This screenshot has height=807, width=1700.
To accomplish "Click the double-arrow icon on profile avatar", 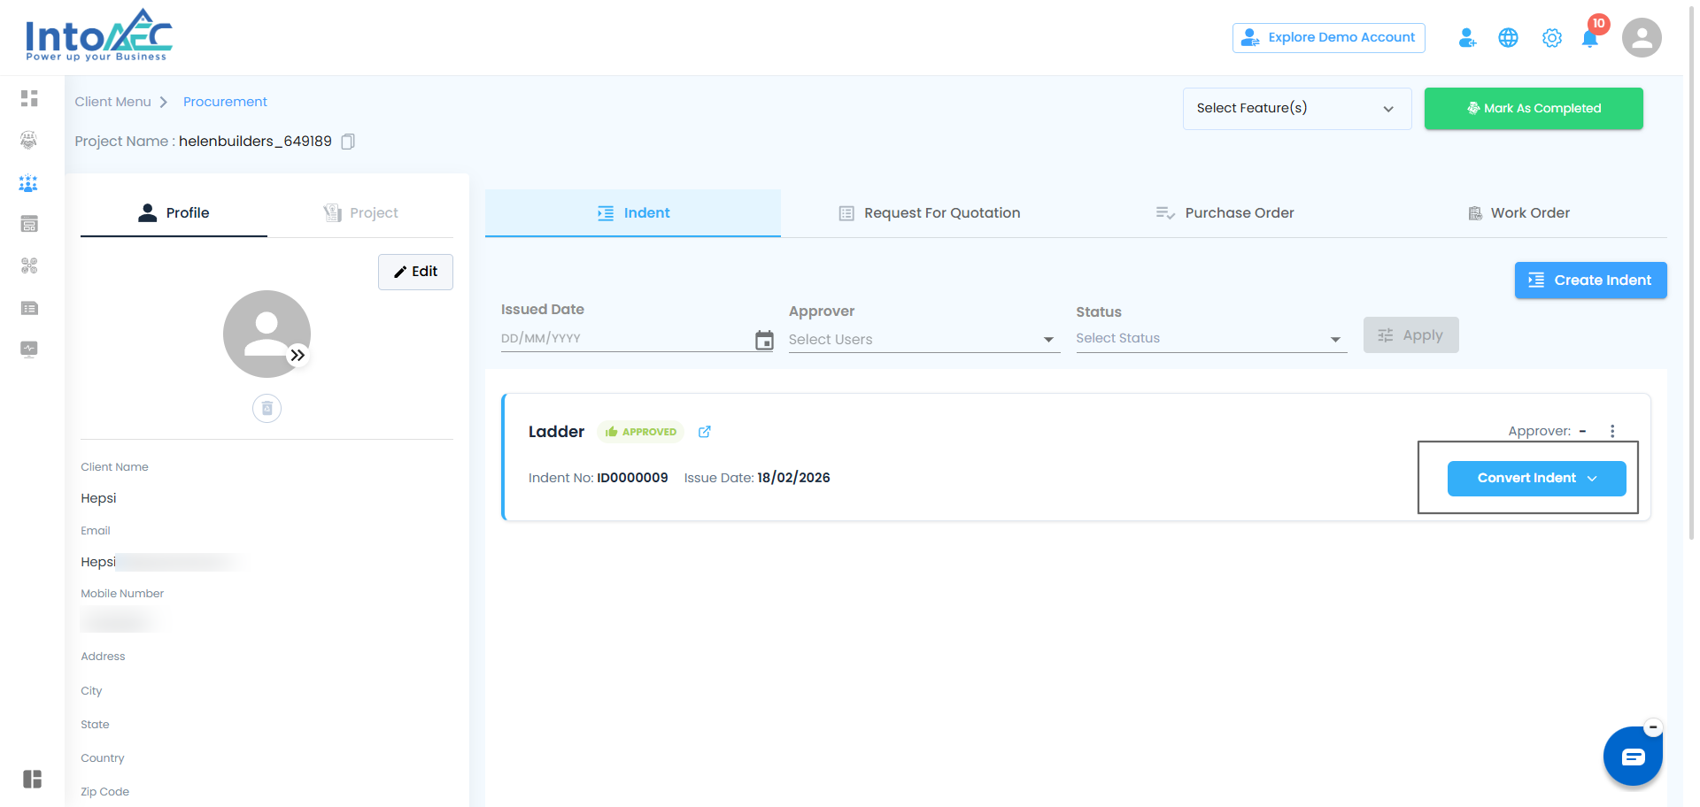I will click(x=297, y=355).
